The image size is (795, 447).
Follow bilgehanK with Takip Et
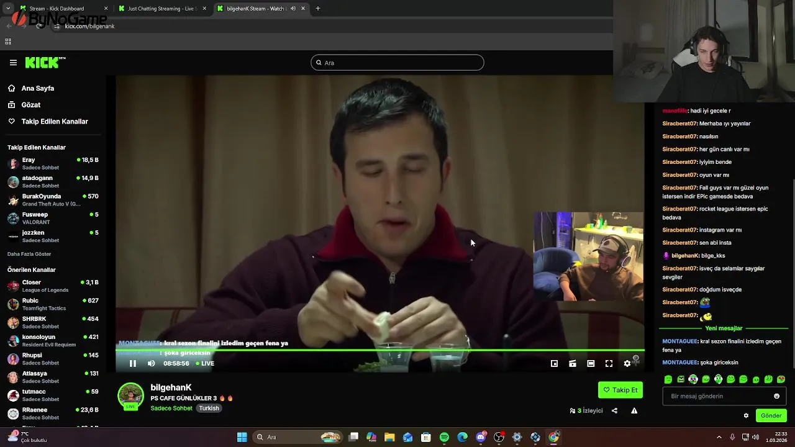click(620, 390)
